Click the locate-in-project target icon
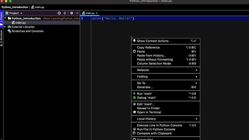The image size is (249, 140). click(59, 13)
